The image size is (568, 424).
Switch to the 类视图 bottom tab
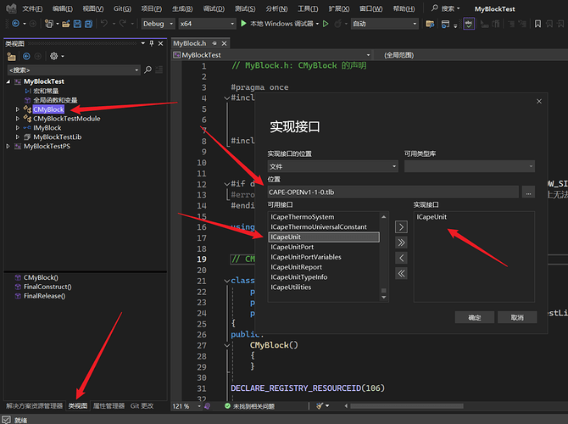click(78, 406)
